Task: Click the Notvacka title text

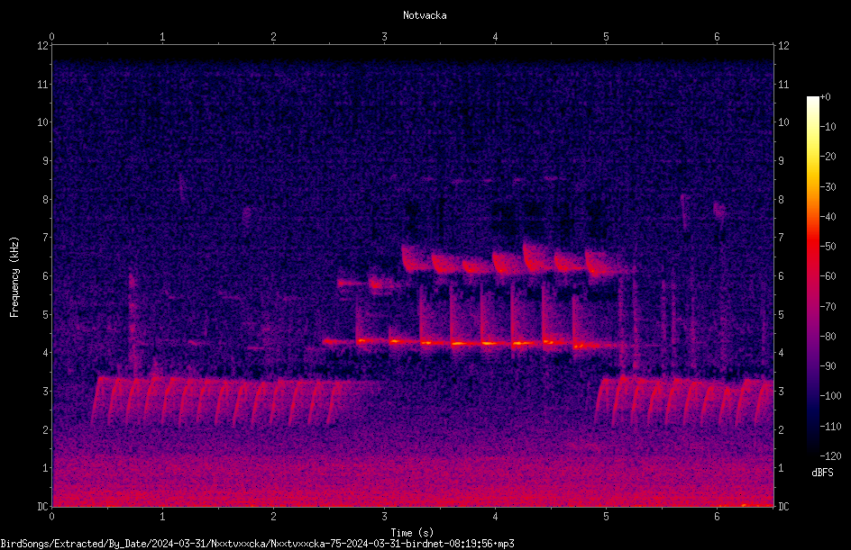Action: [425, 15]
